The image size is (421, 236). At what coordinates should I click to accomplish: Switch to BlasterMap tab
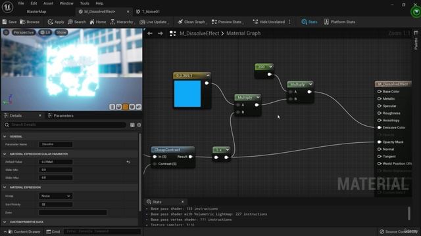pyautogui.click(x=37, y=12)
